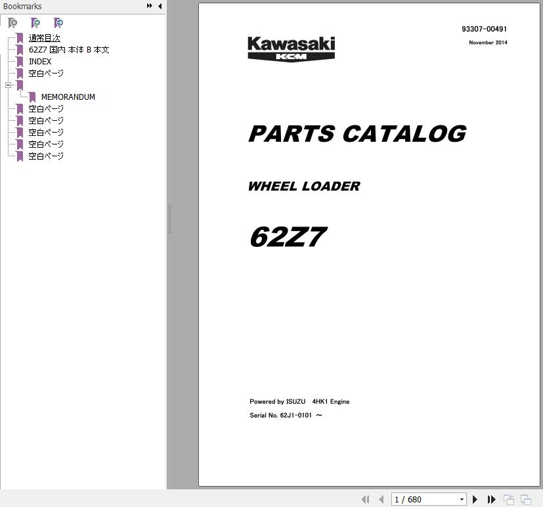The height and width of the screenshot is (507, 543).
Task: Collapse the unnamed bookmark above MEMORANDUM
Action: (x=9, y=85)
